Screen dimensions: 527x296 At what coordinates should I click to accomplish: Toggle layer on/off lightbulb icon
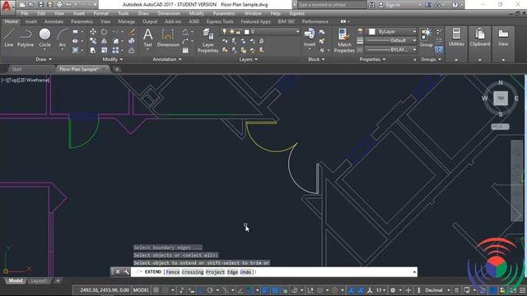point(225,31)
